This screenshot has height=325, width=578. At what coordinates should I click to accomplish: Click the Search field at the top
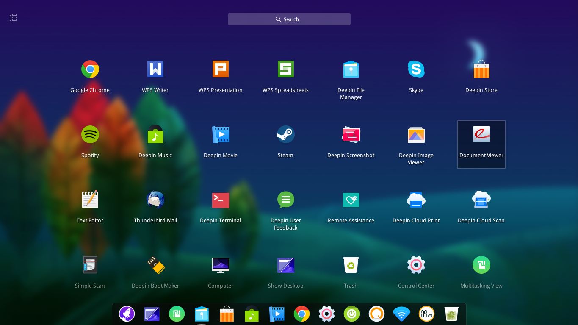(x=289, y=19)
